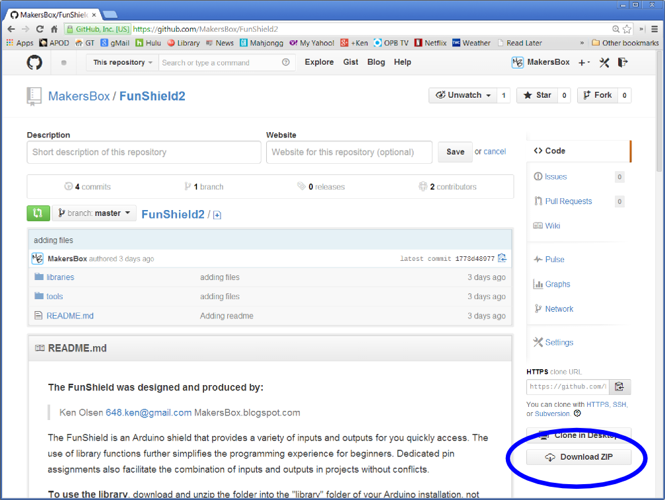Open the Explore menu item

coord(319,61)
